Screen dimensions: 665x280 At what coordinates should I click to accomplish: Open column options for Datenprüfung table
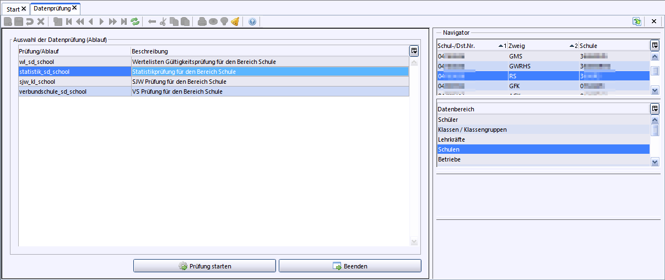(x=414, y=51)
